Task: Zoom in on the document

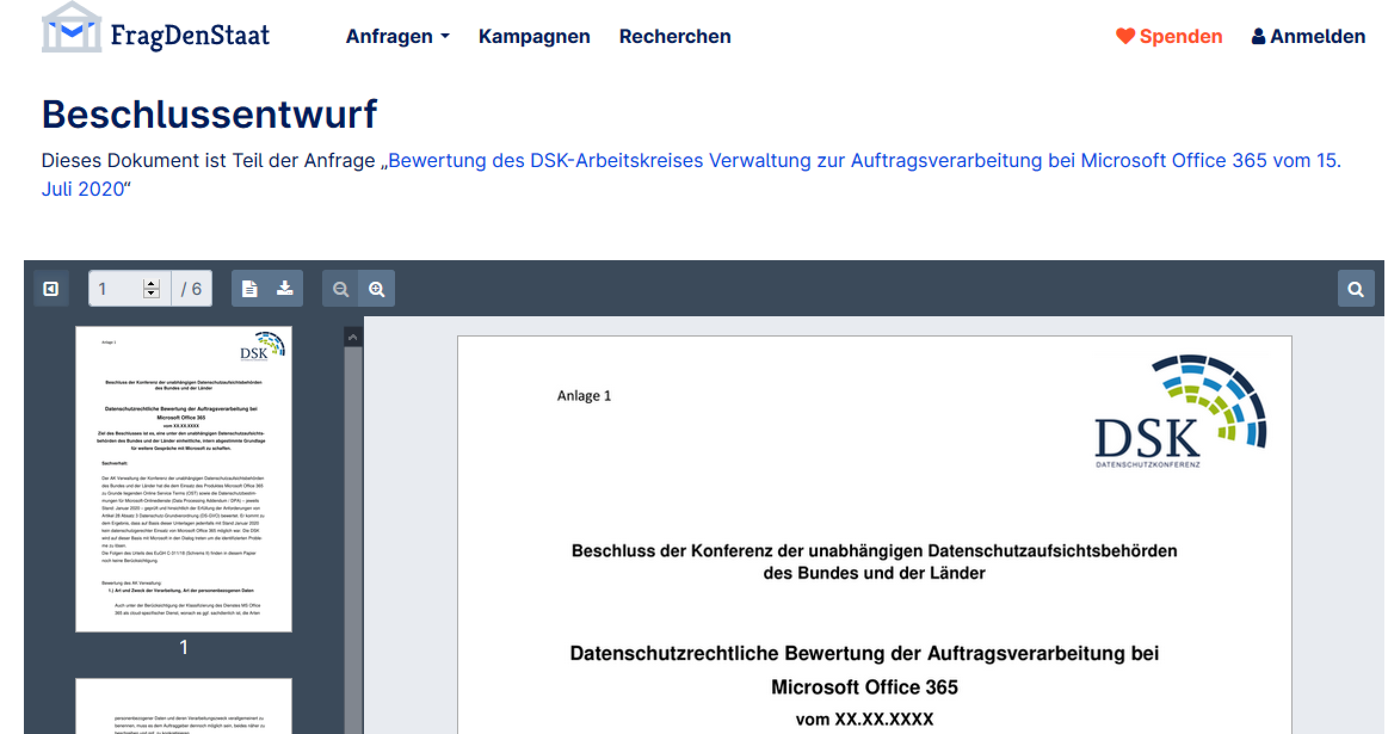Action: (x=377, y=289)
